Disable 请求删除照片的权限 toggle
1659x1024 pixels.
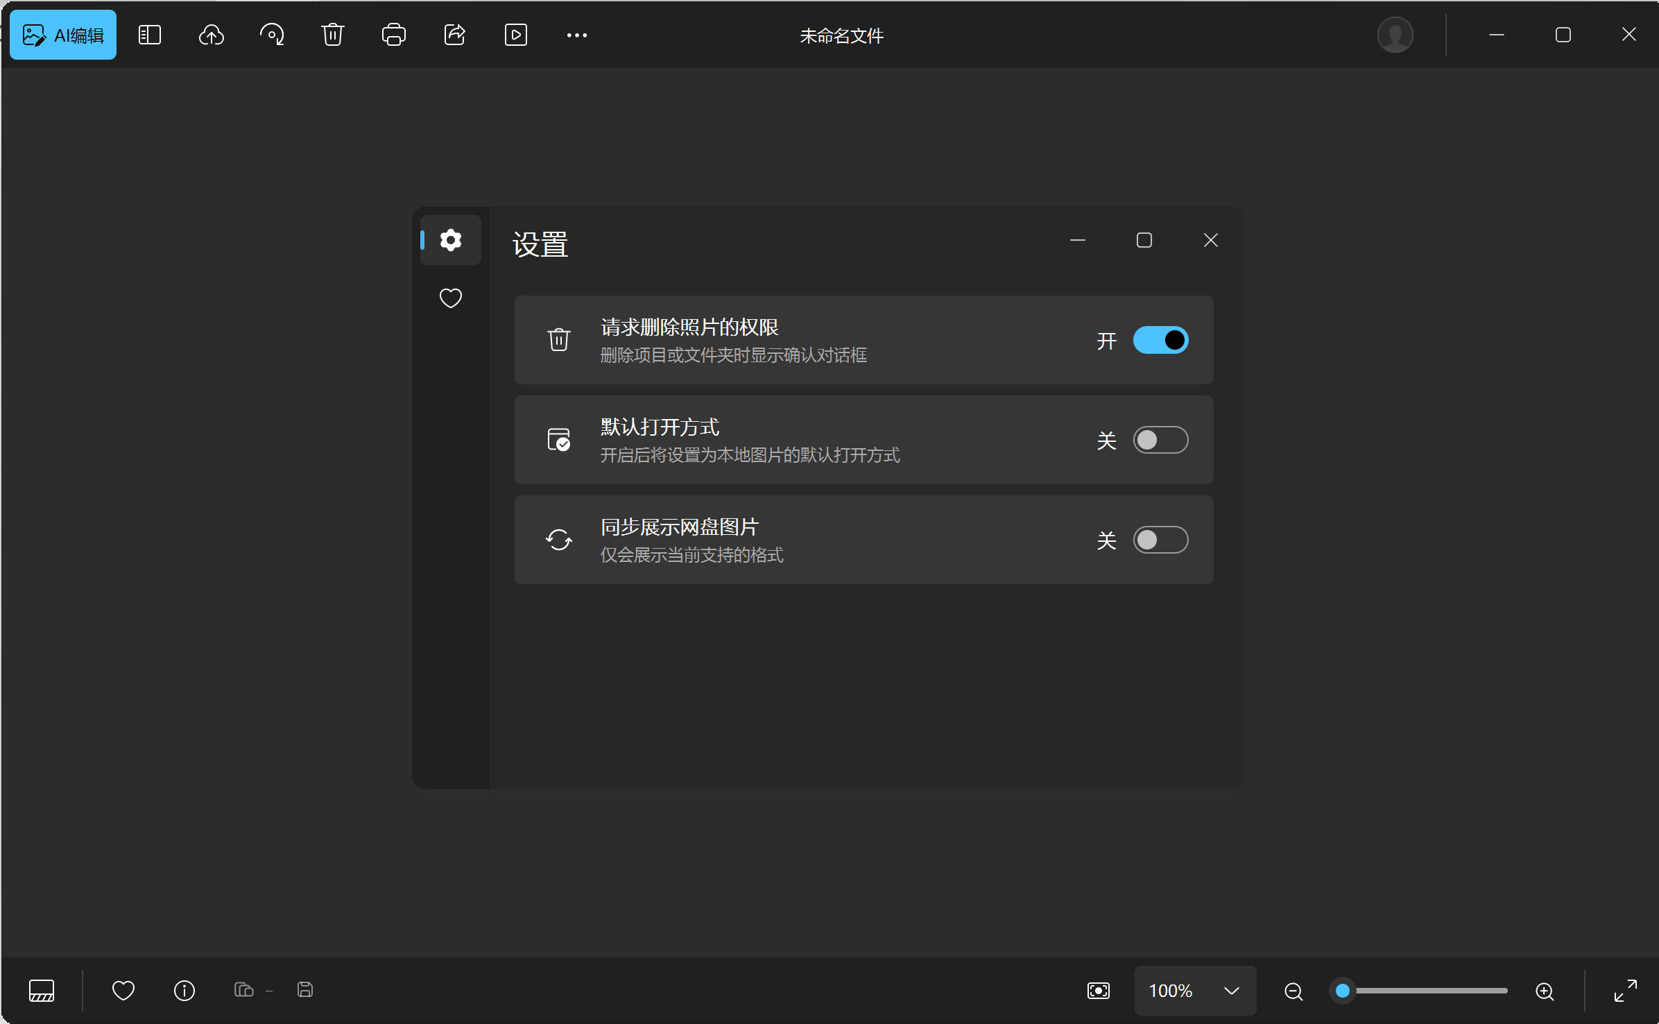(x=1160, y=341)
